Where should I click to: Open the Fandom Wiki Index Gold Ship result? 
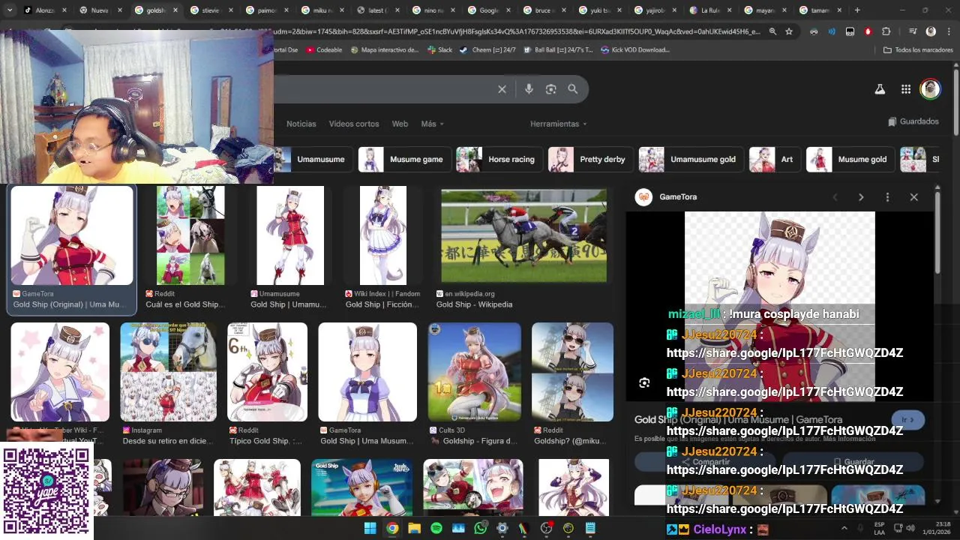pyautogui.click(x=382, y=235)
